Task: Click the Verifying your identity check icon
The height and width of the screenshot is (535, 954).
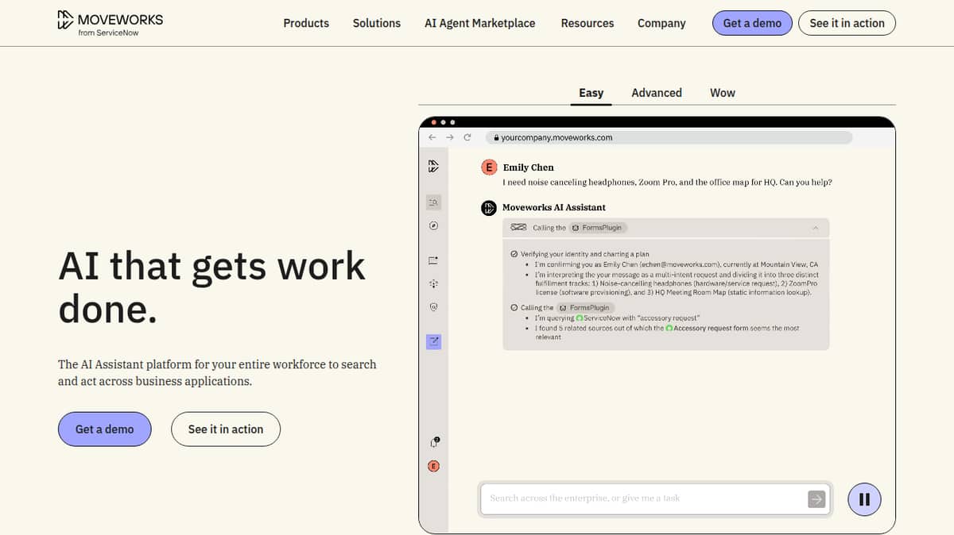Action: 514,254
